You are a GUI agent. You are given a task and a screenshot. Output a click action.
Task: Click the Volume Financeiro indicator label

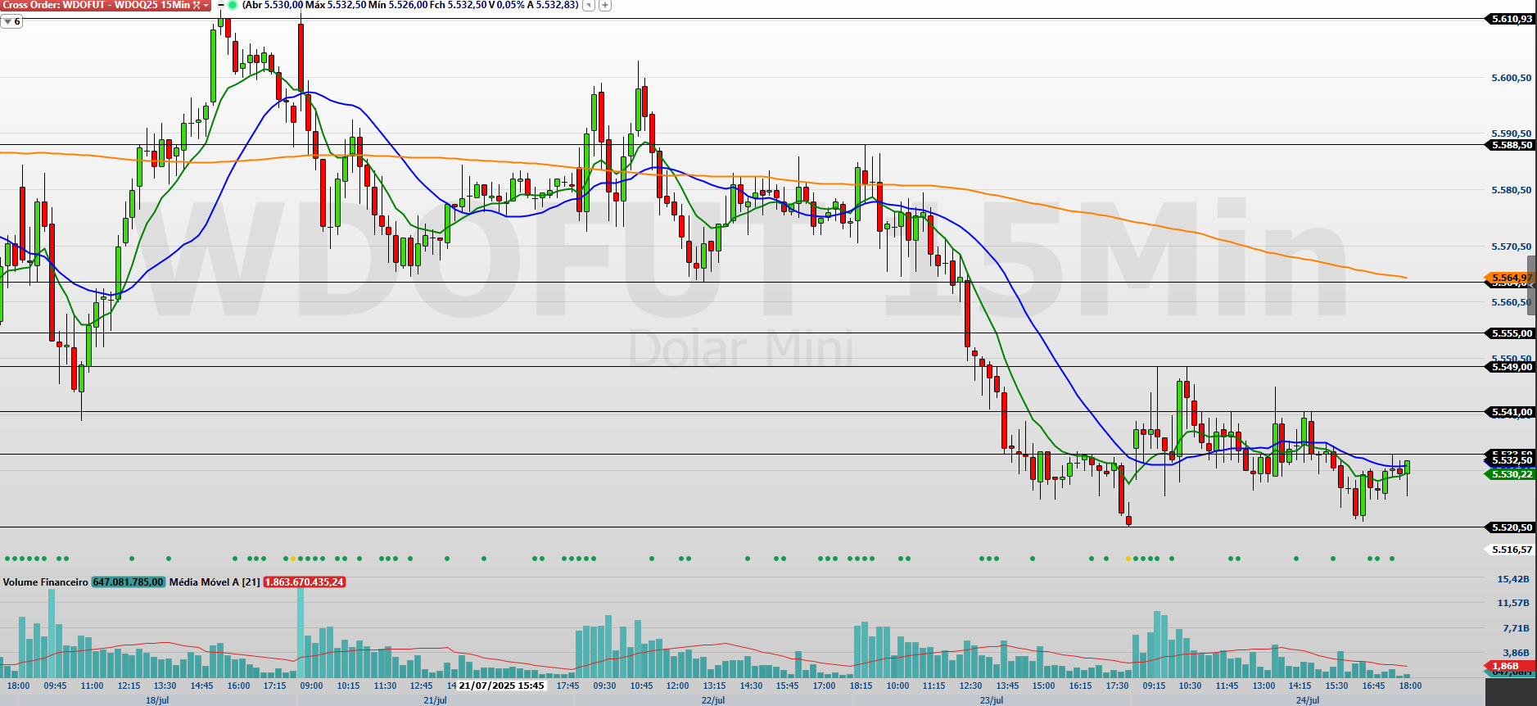[45, 582]
